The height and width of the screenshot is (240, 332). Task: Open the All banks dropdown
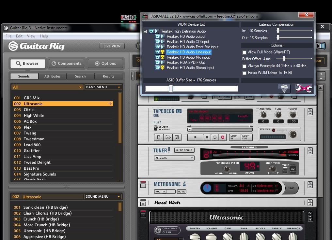pos(47,87)
